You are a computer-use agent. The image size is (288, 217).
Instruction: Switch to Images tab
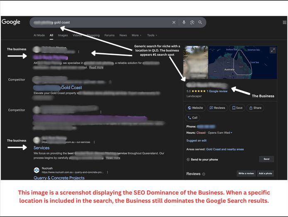pyautogui.click(x=63, y=35)
